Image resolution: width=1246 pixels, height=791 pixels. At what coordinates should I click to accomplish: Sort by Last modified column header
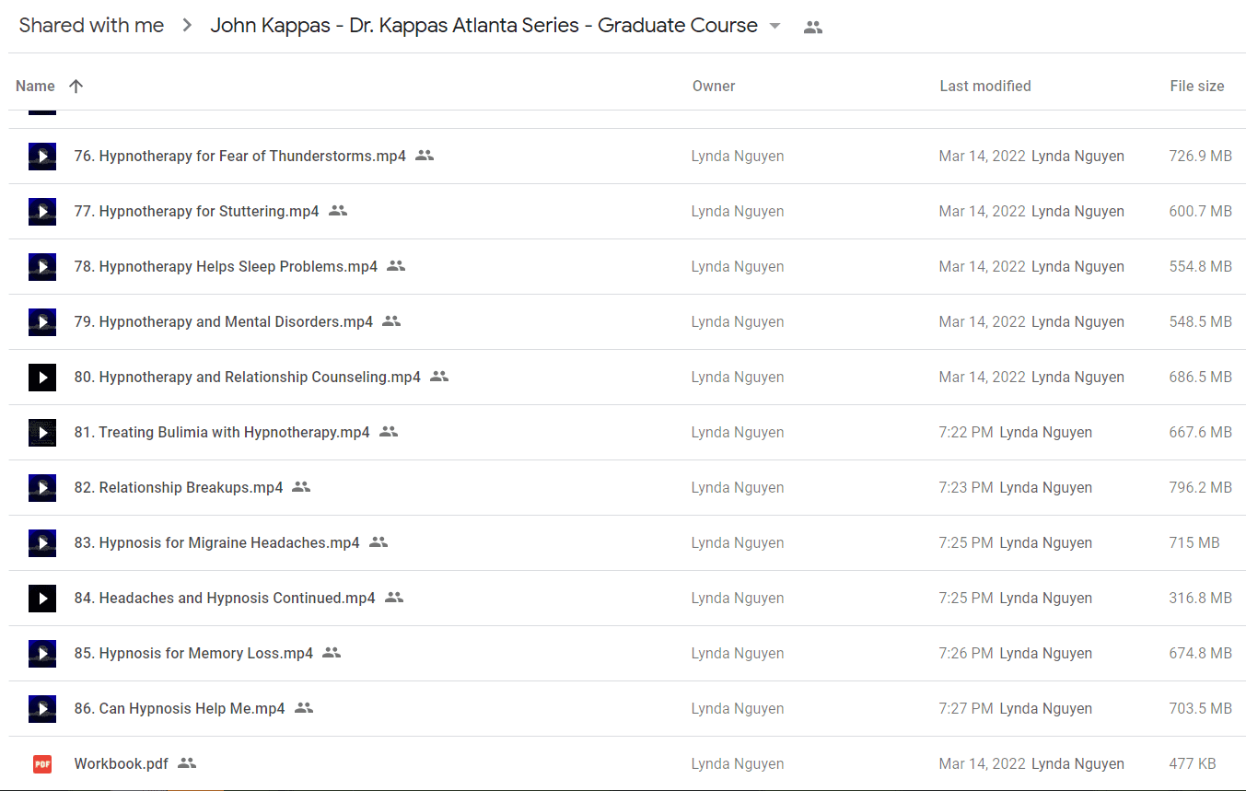point(985,86)
